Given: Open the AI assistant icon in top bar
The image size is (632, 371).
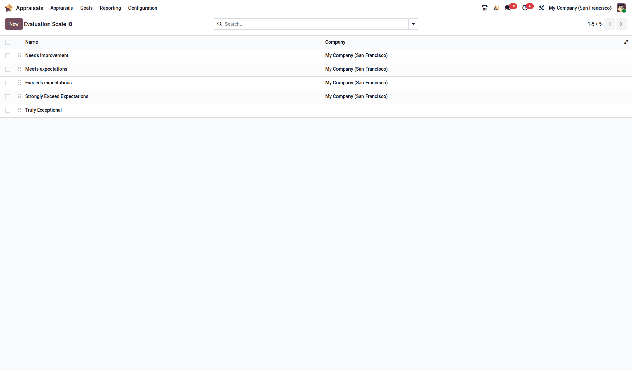Looking at the screenshot, I should tap(496, 8).
